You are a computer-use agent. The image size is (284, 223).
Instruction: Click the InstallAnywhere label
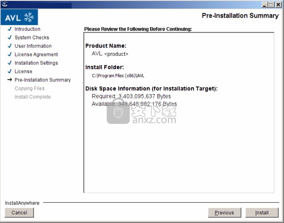[22, 203]
